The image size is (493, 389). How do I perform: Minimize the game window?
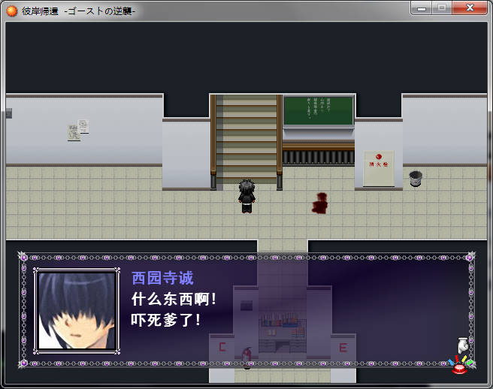tap(422, 8)
